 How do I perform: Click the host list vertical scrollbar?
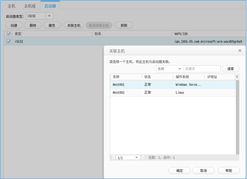(237, 117)
